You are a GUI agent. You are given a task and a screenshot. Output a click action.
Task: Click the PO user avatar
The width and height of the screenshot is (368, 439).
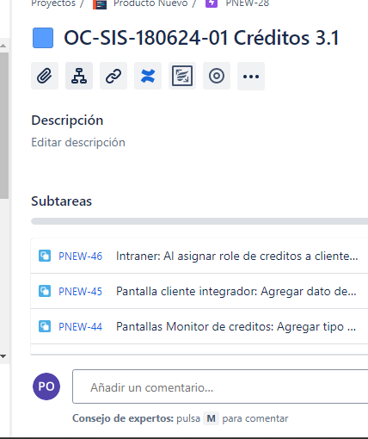(x=46, y=386)
